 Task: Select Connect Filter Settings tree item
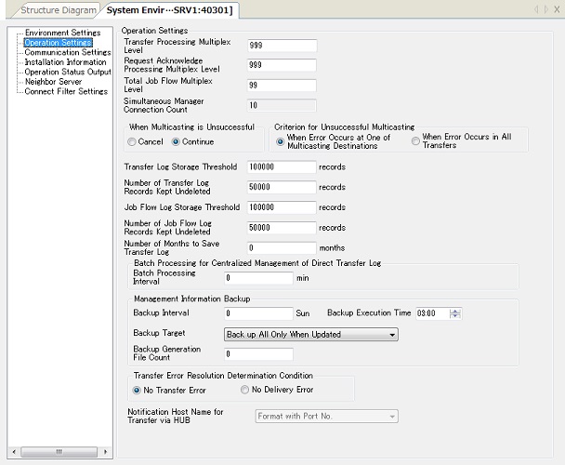pyautogui.click(x=66, y=92)
